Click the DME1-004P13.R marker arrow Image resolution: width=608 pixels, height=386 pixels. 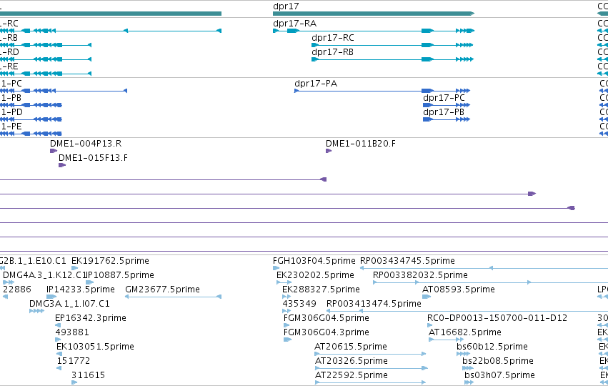(54, 151)
